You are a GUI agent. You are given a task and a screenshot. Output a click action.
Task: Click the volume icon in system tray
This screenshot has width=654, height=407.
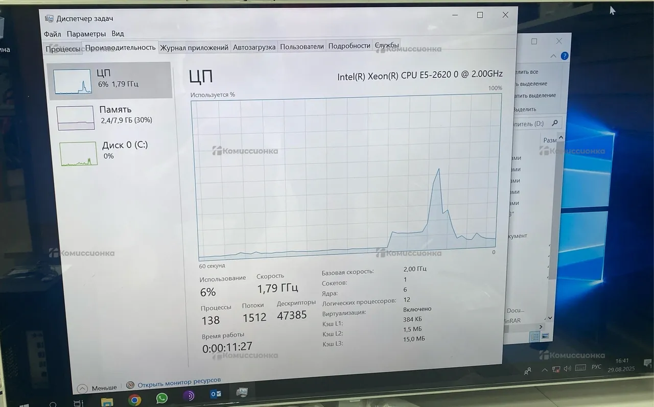click(567, 369)
